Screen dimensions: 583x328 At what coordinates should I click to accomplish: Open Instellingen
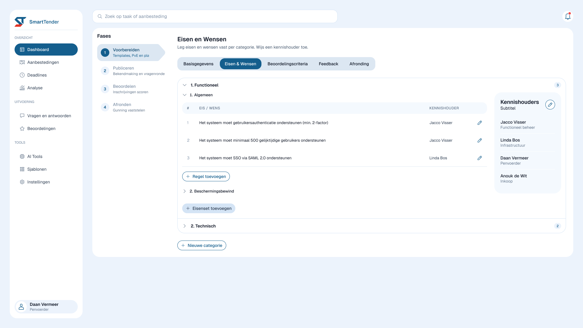coord(46,182)
